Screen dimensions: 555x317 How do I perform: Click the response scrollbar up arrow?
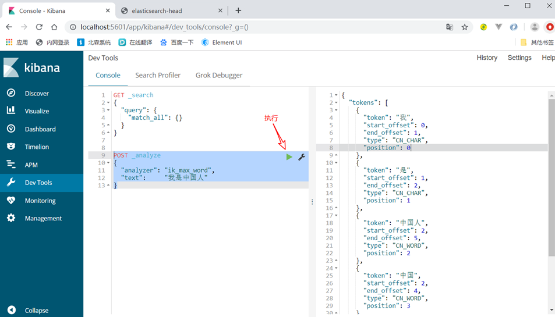pos(552,95)
